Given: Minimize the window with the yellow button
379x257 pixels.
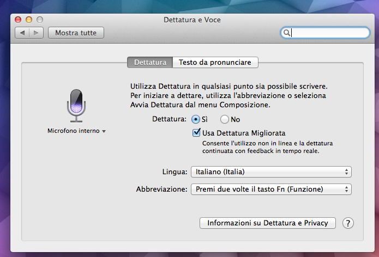Looking at the screenshot, I should 28,20.
